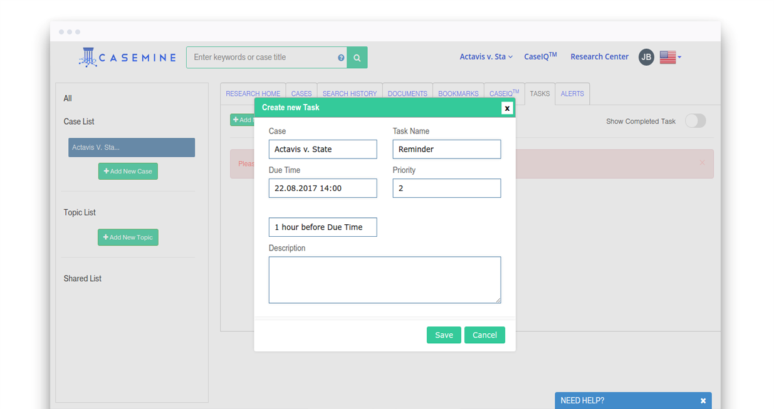Dismiss the red alert banner
This screenshot has height=409, width=774.
click(702, 163)
